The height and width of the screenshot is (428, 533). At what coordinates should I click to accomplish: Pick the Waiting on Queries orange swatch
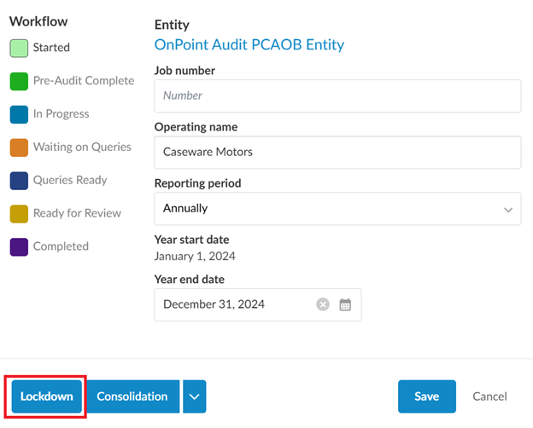coord(19,147)
